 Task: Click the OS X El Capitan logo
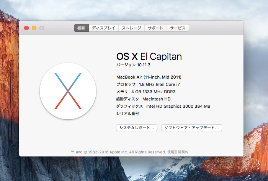click(x=68, y=91)
